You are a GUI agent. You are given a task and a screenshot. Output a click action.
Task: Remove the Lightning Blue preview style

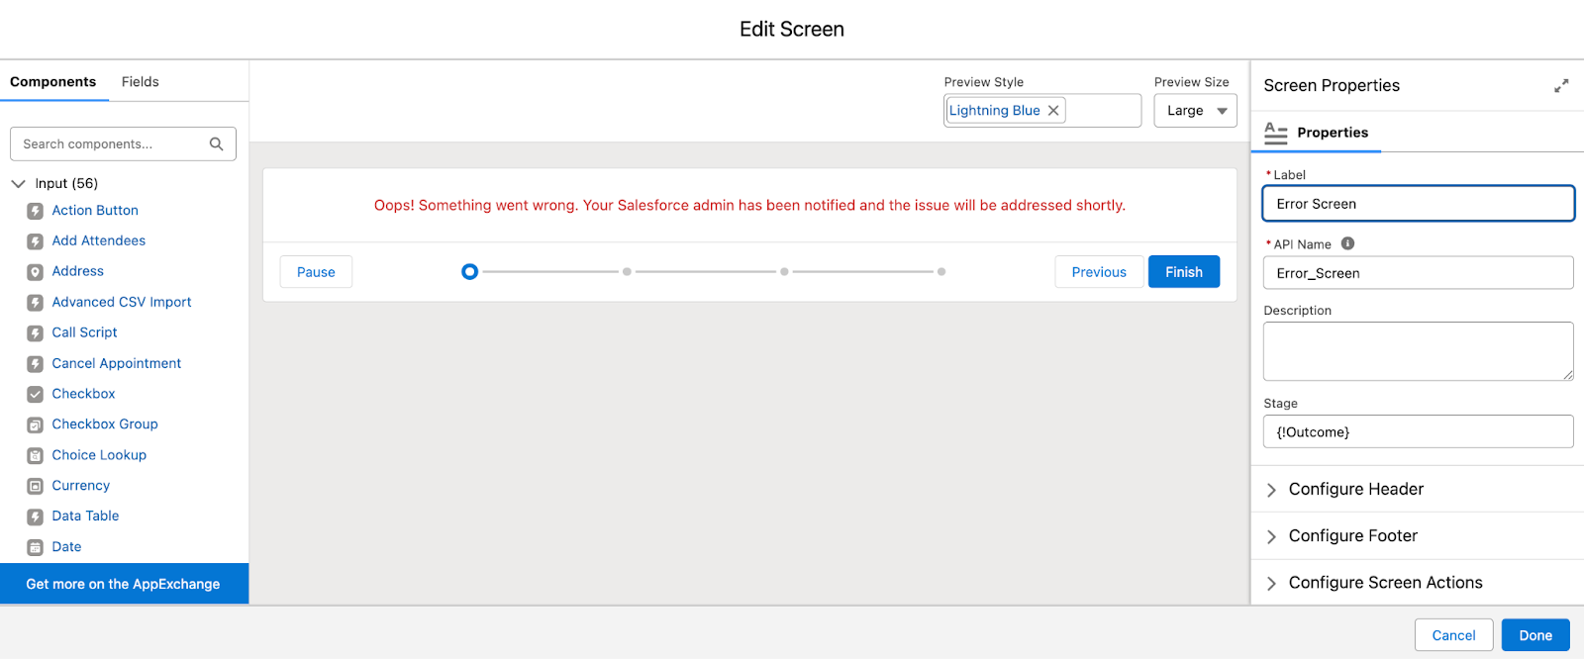coord(1053,111)
